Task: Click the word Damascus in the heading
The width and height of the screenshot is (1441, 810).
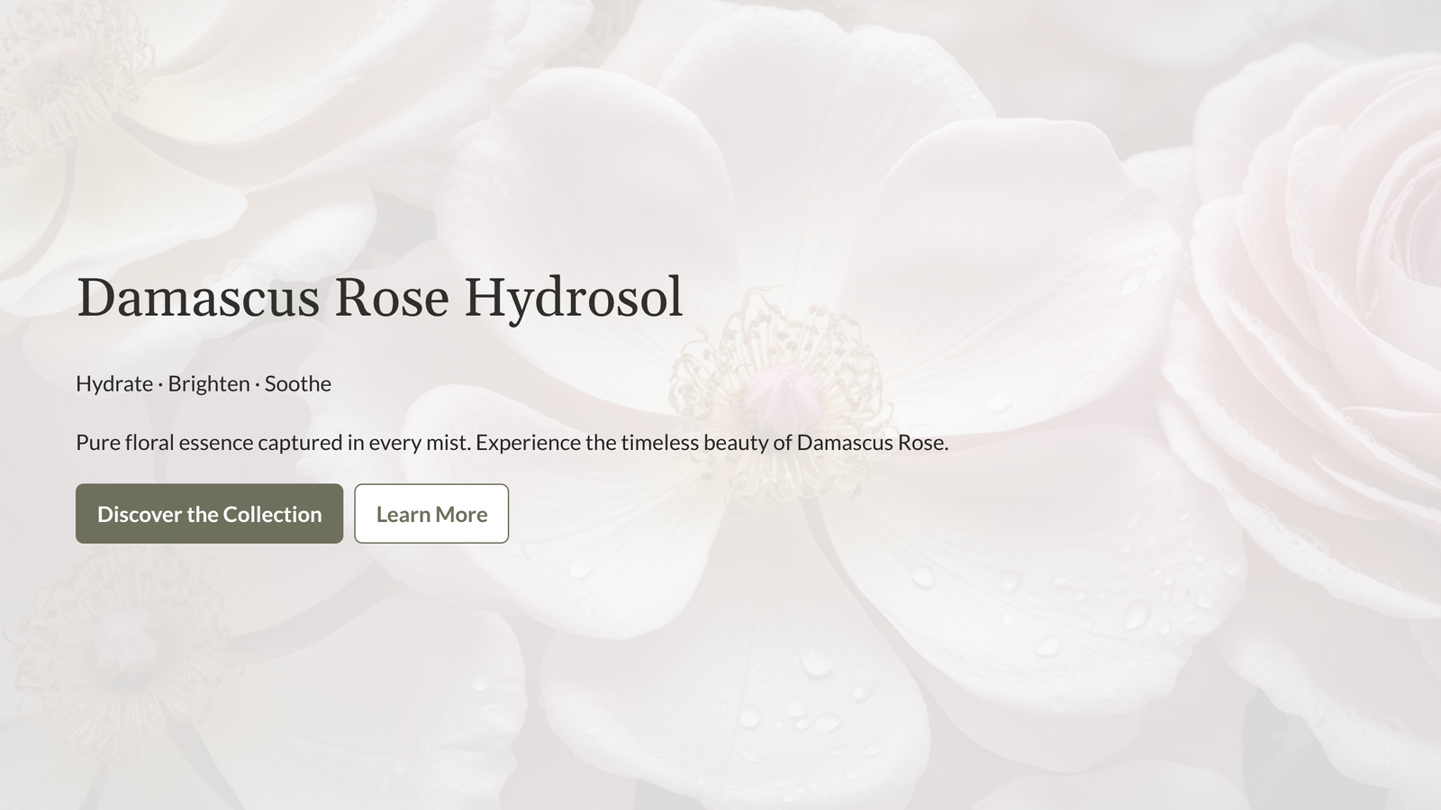Action: pyautogui.click(x=198, y=298)
